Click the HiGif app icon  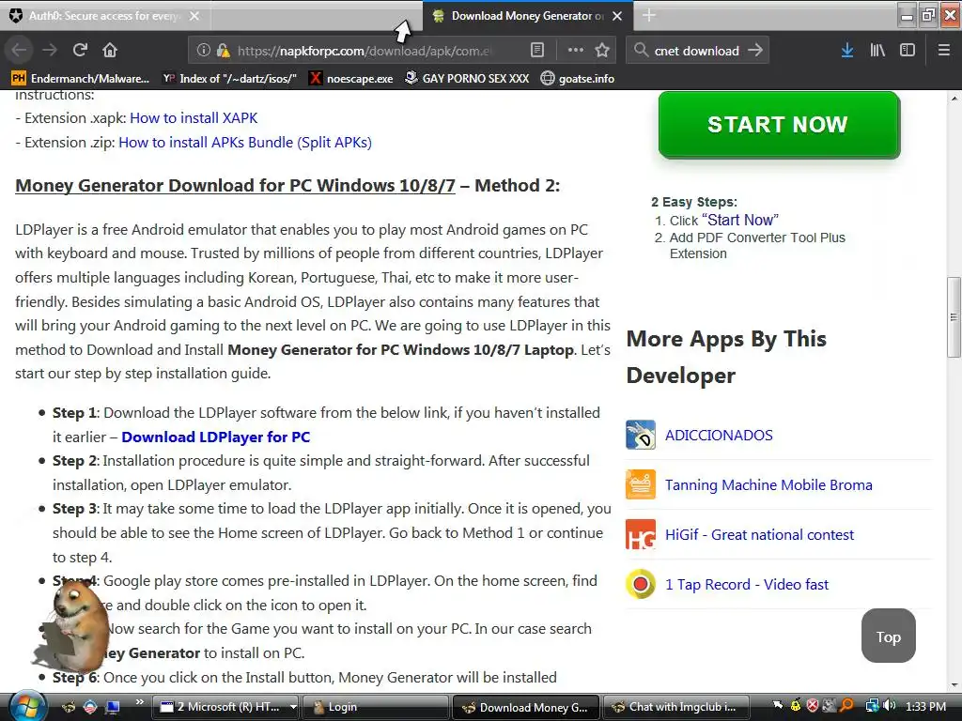[641, 534]
